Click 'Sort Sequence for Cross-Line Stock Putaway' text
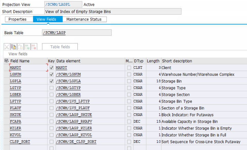Screen dimensions: 247x150 click(x=201, y=142)
